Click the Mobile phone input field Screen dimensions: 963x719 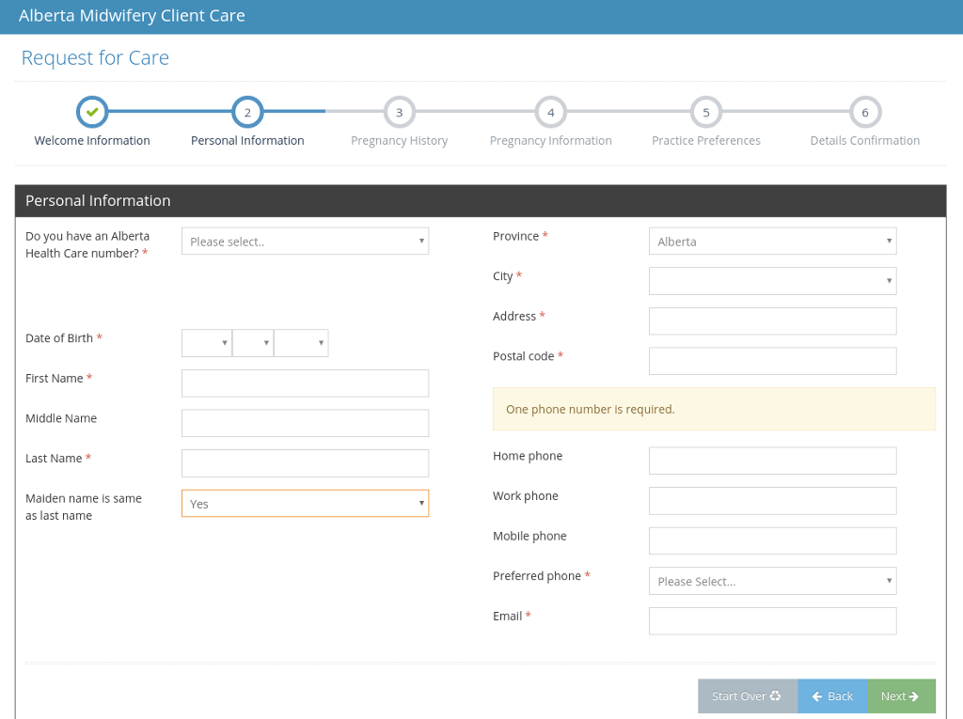click(773, 541)
